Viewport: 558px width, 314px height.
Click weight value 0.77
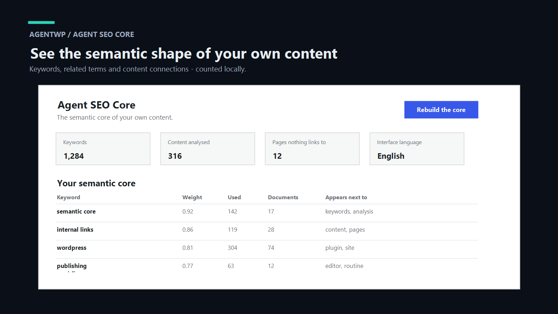coord(188,266)
